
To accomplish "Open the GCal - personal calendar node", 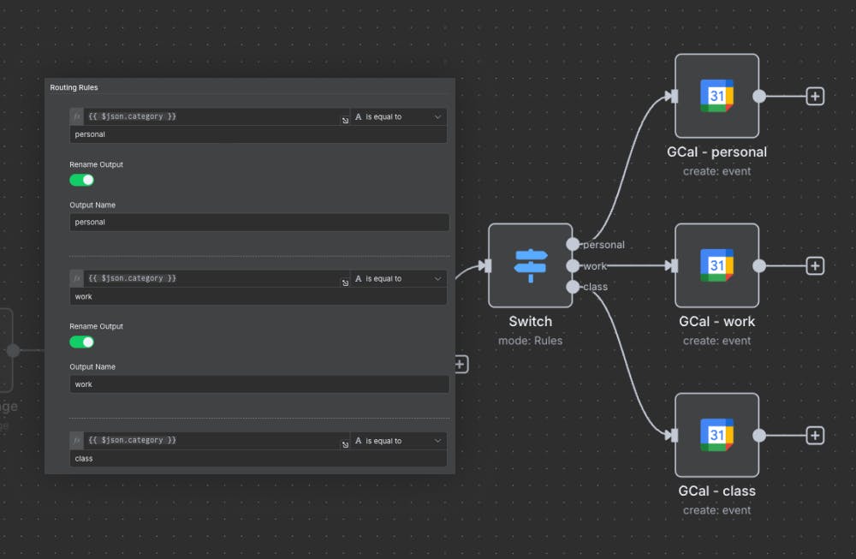I will [716, 96].
